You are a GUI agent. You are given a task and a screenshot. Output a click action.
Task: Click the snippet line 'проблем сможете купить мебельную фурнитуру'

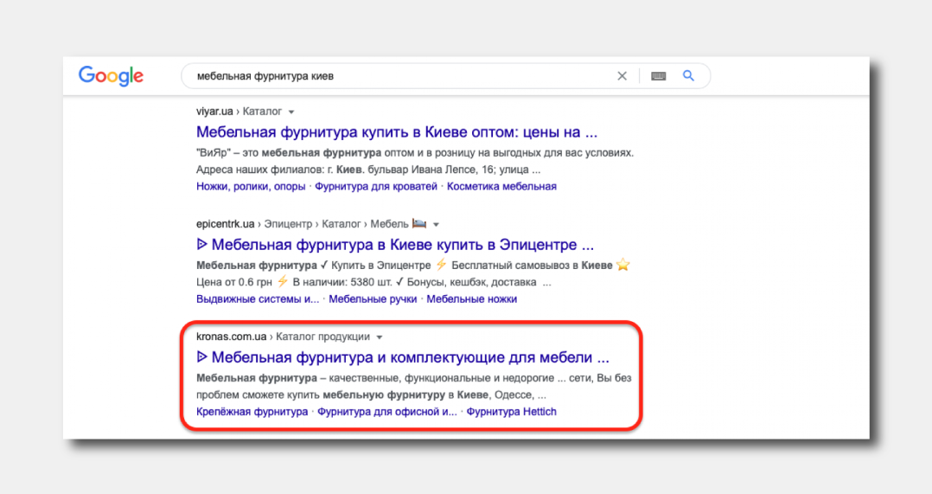coord(371,395)
